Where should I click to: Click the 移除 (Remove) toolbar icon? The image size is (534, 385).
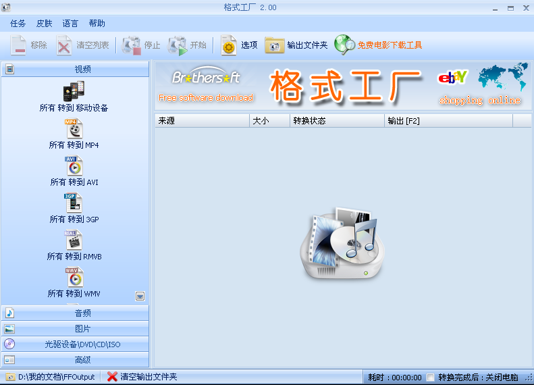[x=18, y=45]
